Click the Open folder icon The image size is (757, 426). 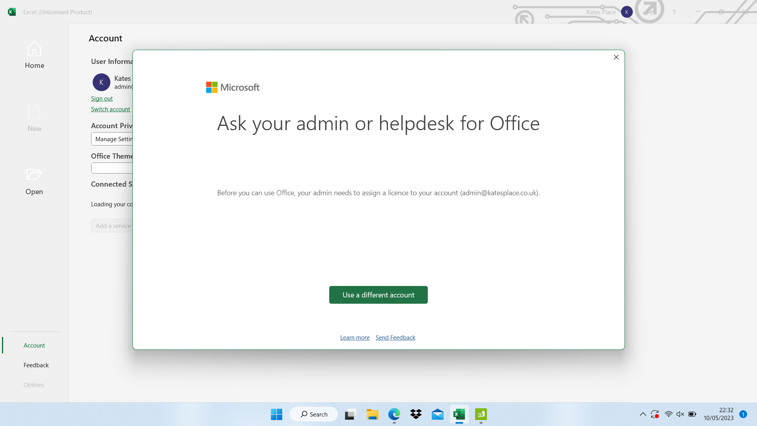(34, 174)
